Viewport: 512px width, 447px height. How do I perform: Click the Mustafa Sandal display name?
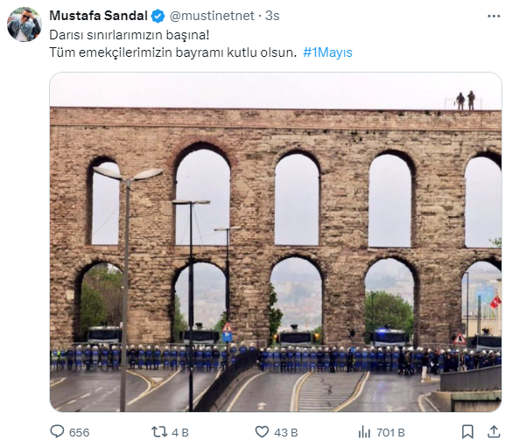(98, 16)
